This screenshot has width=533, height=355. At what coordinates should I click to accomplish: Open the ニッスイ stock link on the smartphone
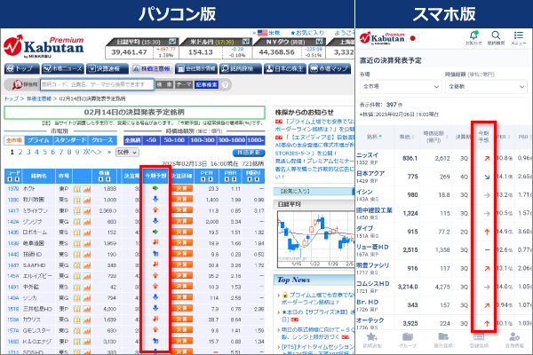[367, 155]
